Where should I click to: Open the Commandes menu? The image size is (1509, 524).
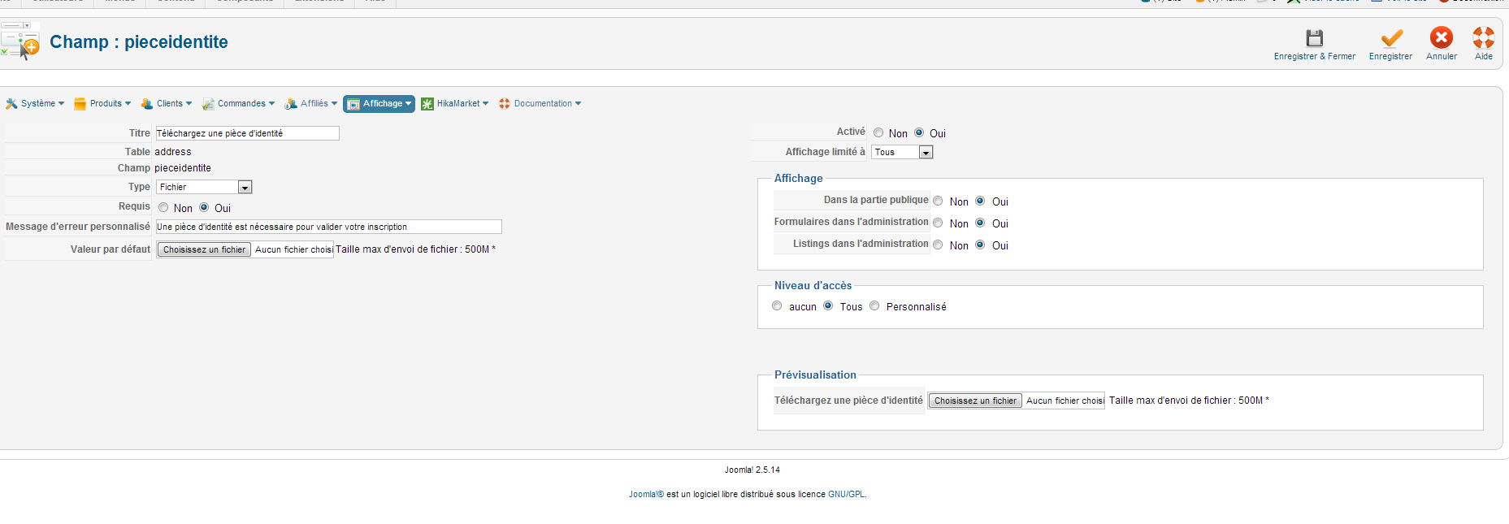pos(240,104)
